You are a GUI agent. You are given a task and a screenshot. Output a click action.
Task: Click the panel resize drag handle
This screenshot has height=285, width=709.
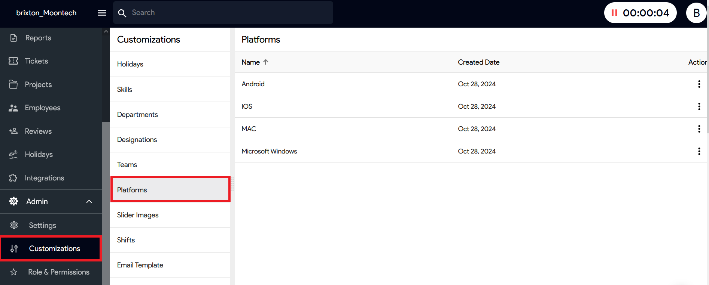coord(232,184)
